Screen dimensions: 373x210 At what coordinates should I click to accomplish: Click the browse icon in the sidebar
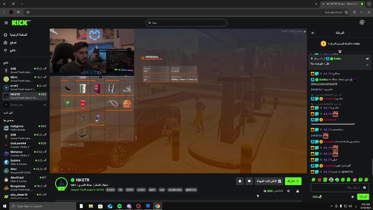6,43
